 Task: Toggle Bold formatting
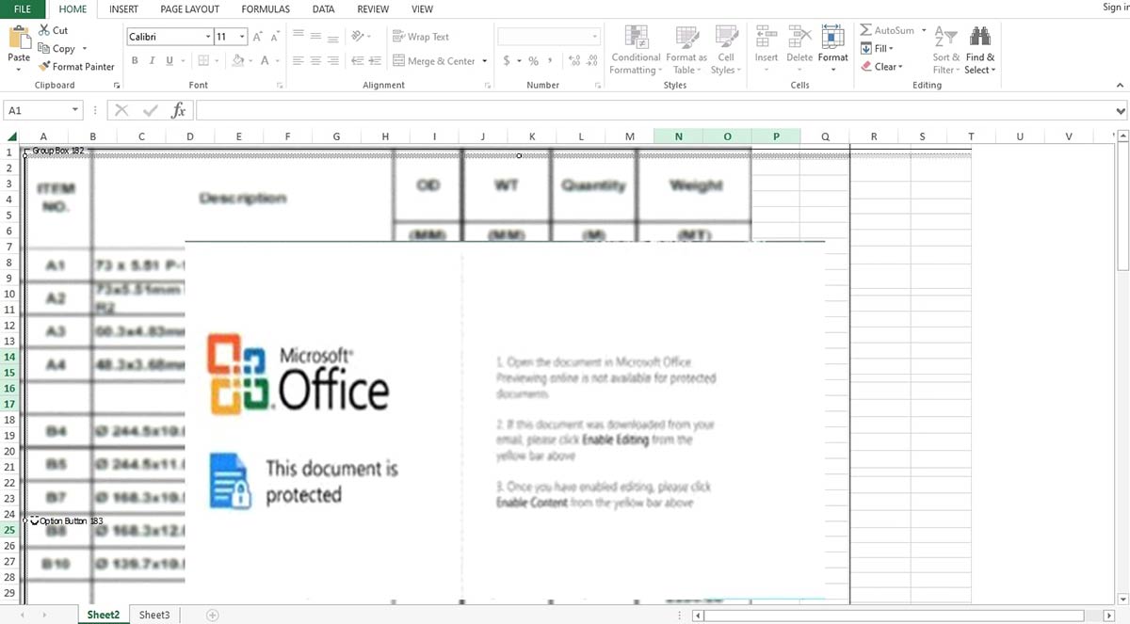[x=136, y=60]
